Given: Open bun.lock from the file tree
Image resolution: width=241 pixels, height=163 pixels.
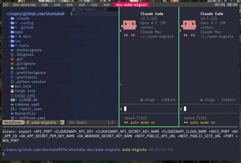Looking at the screenshot, I should click(x=23, y=86).
